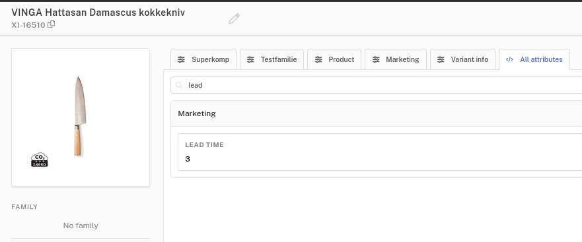
Task: Click the pencil edit icon beside product title
Action: [x=234, y=19]
